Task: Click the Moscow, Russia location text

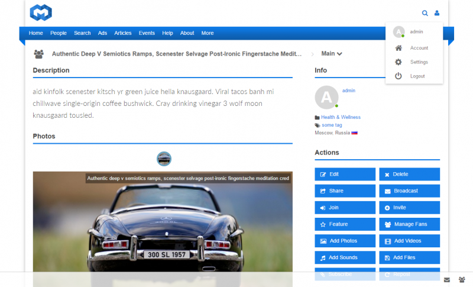Action: [x=332, y=133]
